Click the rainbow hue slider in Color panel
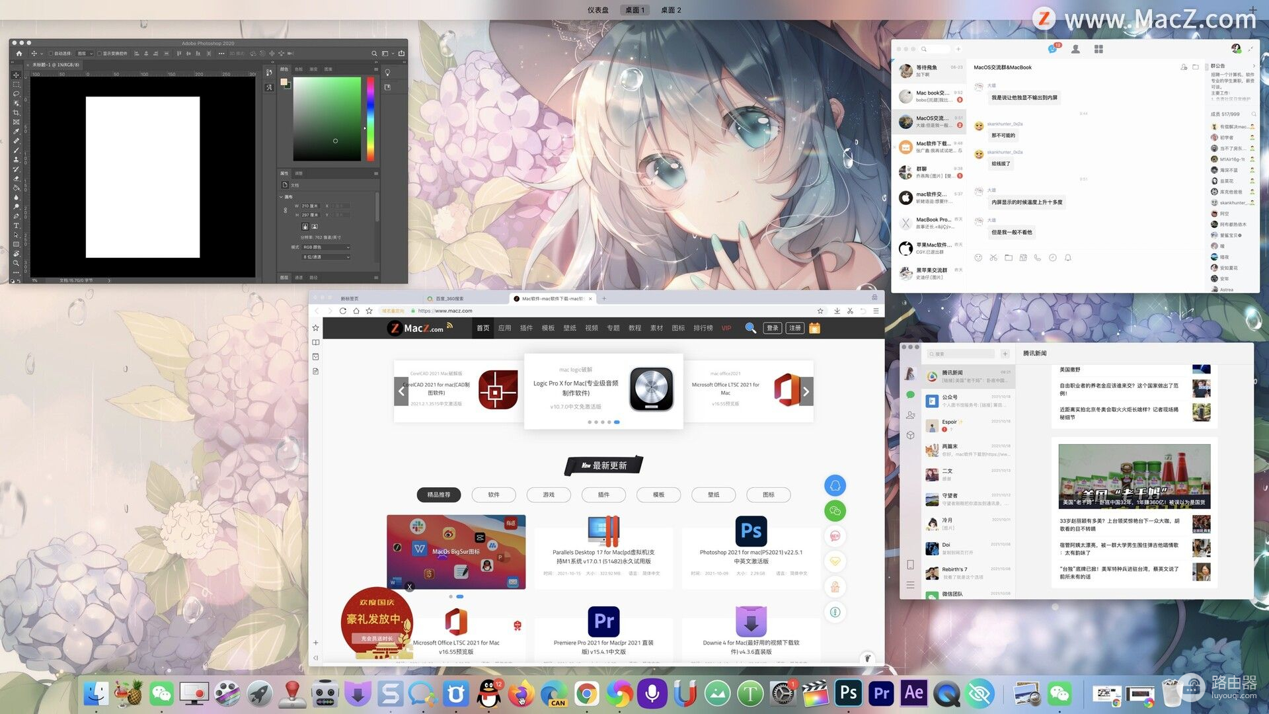This screenshot has width=1269, height=714. coord(370,118)
